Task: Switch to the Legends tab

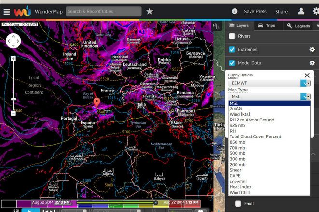Action: point(298,26)
